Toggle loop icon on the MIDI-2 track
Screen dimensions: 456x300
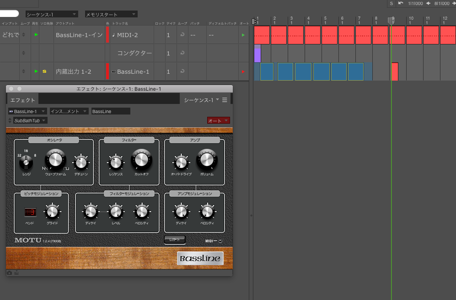182,35
